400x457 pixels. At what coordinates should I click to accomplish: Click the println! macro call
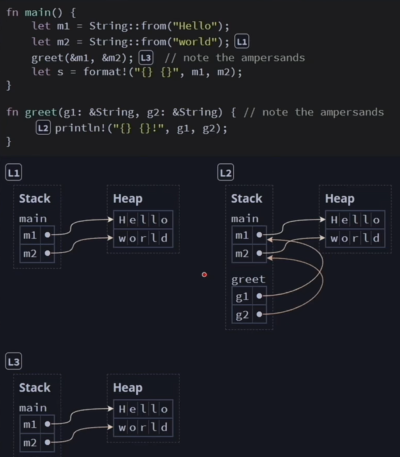pyautogui.click(x=81, y=128)
